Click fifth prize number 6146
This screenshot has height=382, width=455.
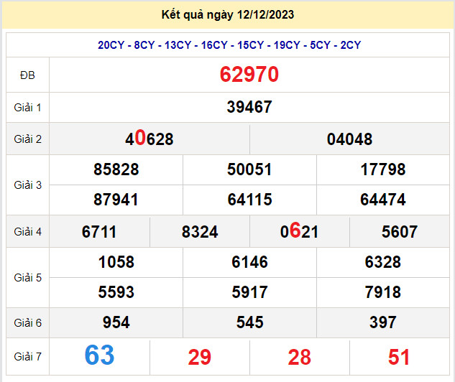click(249, 262)
